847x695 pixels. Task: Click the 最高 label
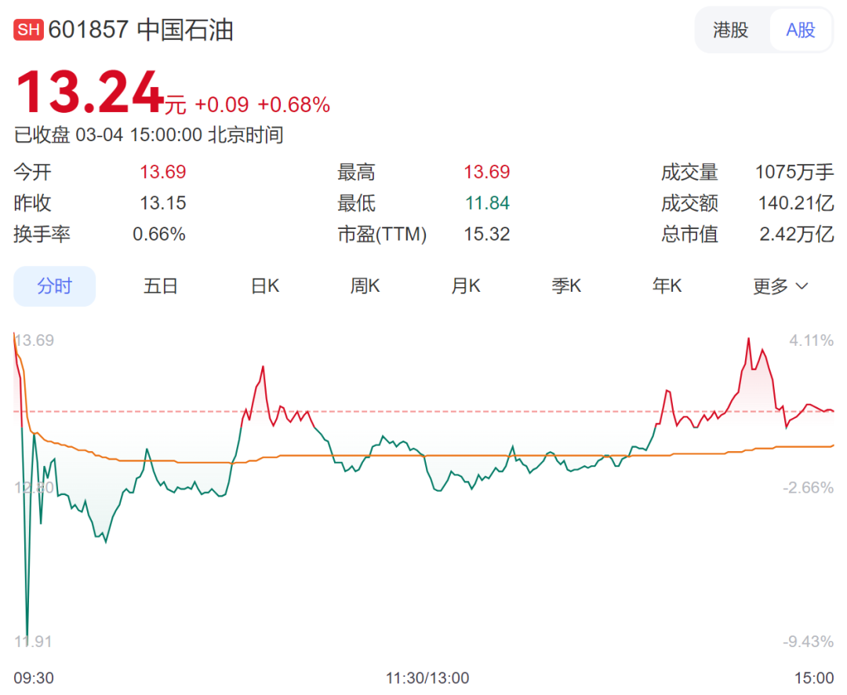click(356, 173)
